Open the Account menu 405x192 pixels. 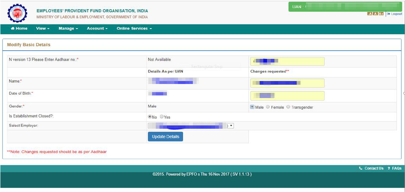coord(97,28)
